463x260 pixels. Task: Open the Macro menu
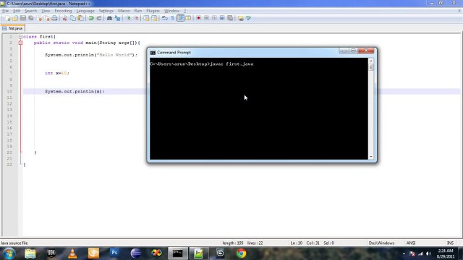[124, 11]
